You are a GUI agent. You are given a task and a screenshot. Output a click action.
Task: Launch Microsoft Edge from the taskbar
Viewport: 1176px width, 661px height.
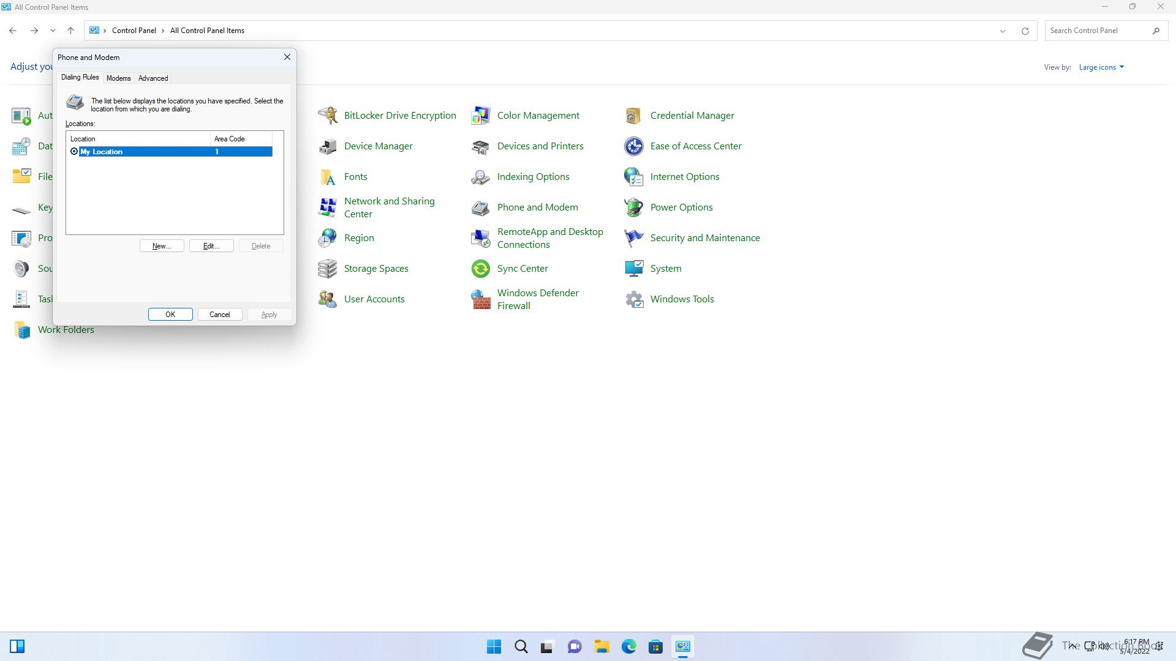coord(628,646)
